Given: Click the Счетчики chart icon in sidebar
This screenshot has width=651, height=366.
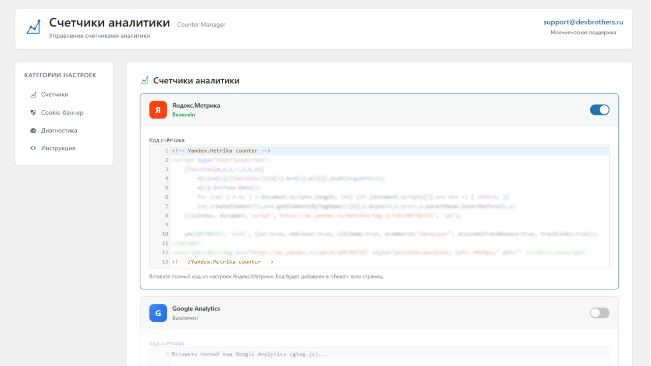Looking at the screenshot, I should [x=33, y=95].
